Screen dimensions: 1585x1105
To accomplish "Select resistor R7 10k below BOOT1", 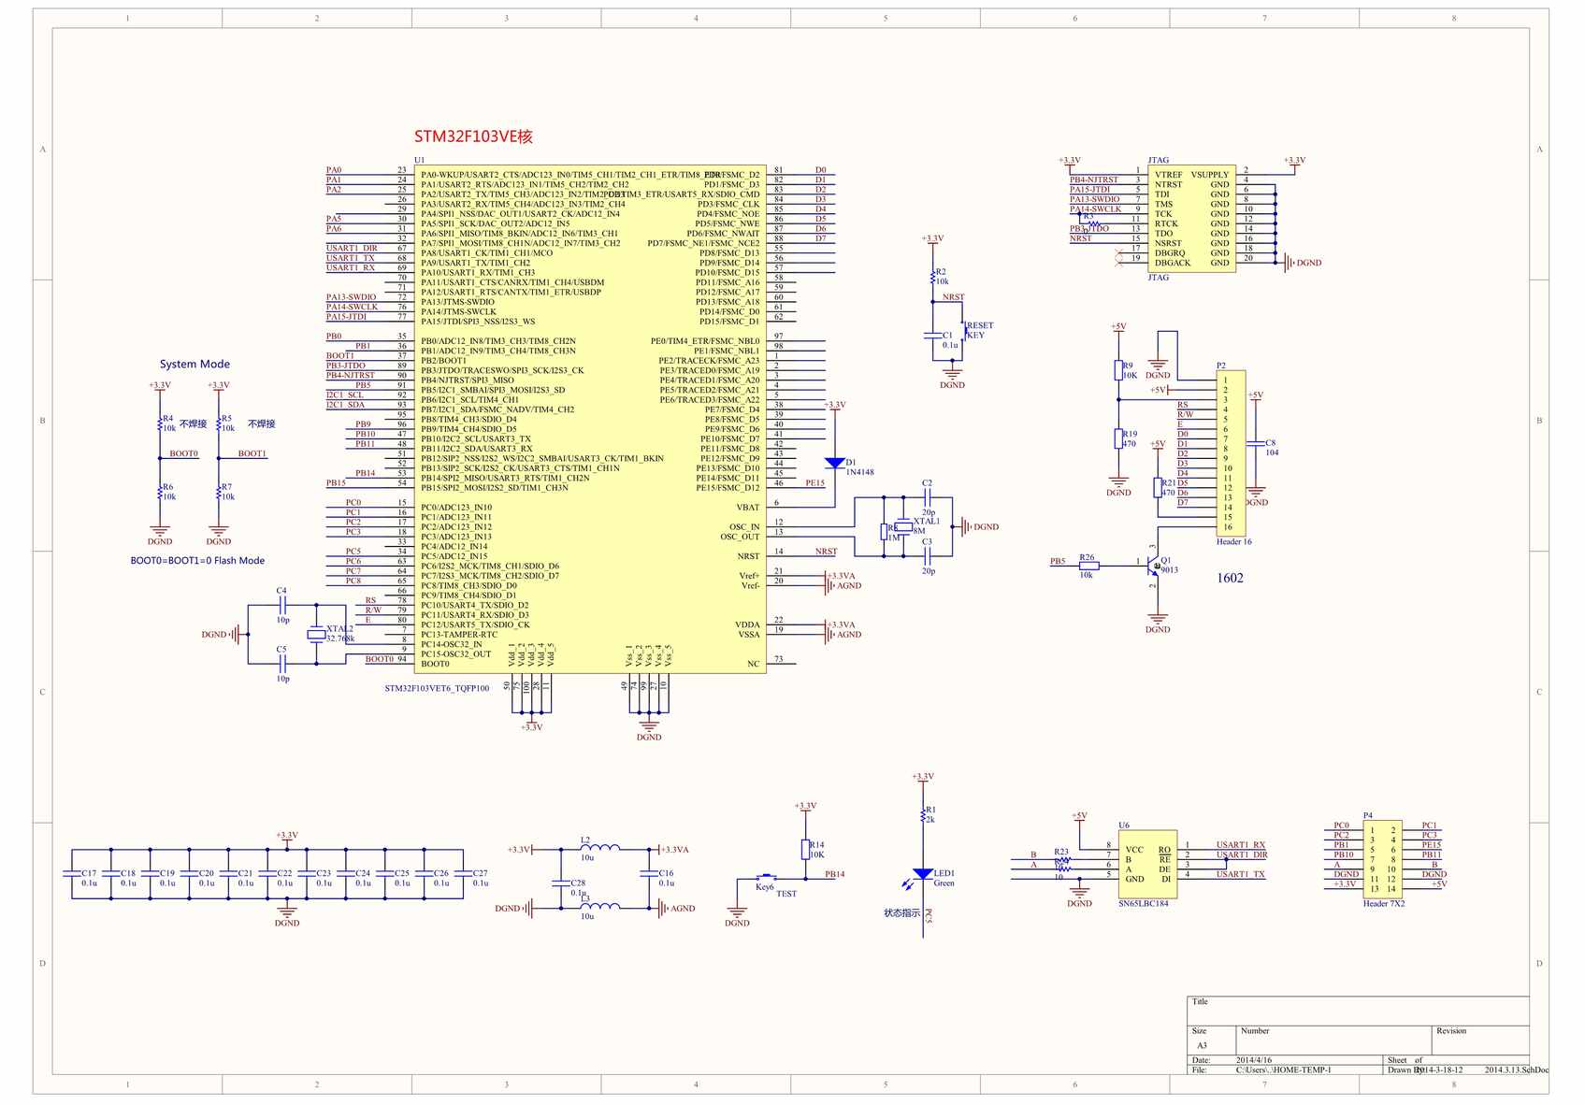I will click(218, 492).
